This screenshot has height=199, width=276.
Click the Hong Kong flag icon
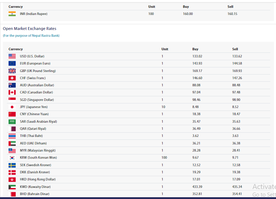[12, 179]
